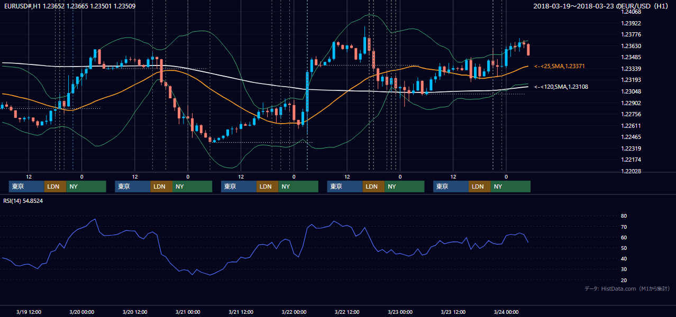Click price axis label 1.22028

(632, 171)
